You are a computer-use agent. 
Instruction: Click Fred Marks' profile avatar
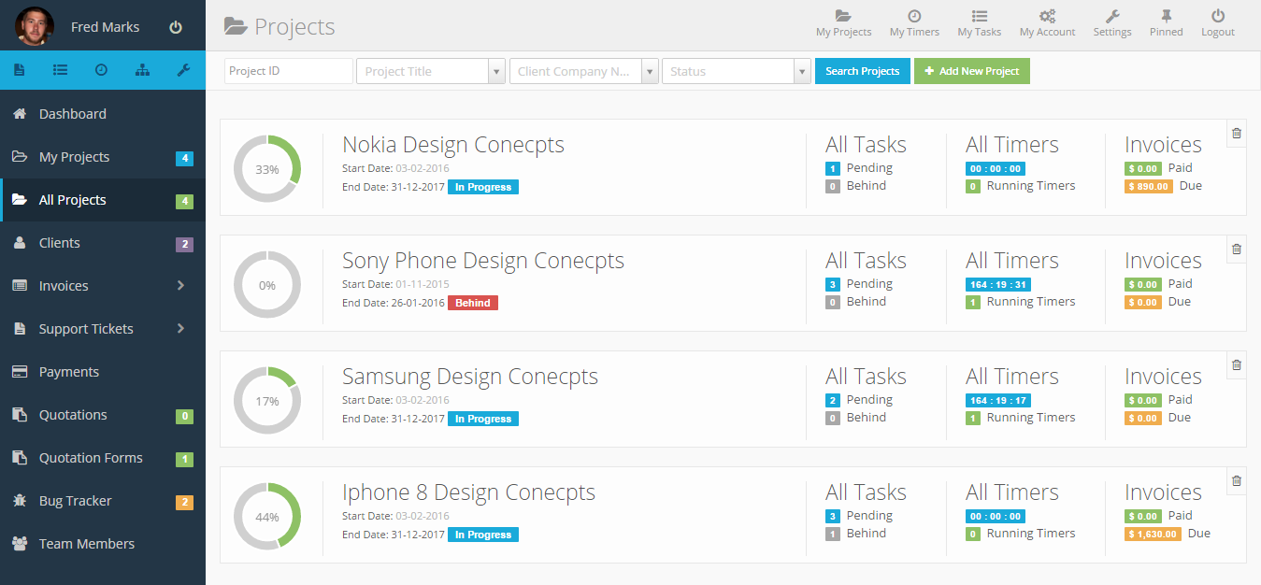[x=35, y=26]
